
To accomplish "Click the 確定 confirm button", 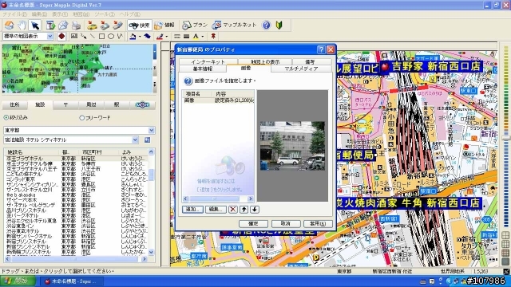I will coord(254,223).
